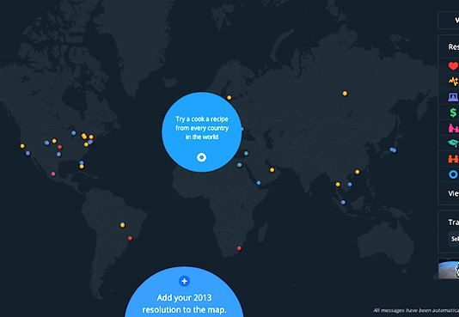459x317 pixels.
Task: Select the purple laptop category icon
Action: [x=454, y=97]
